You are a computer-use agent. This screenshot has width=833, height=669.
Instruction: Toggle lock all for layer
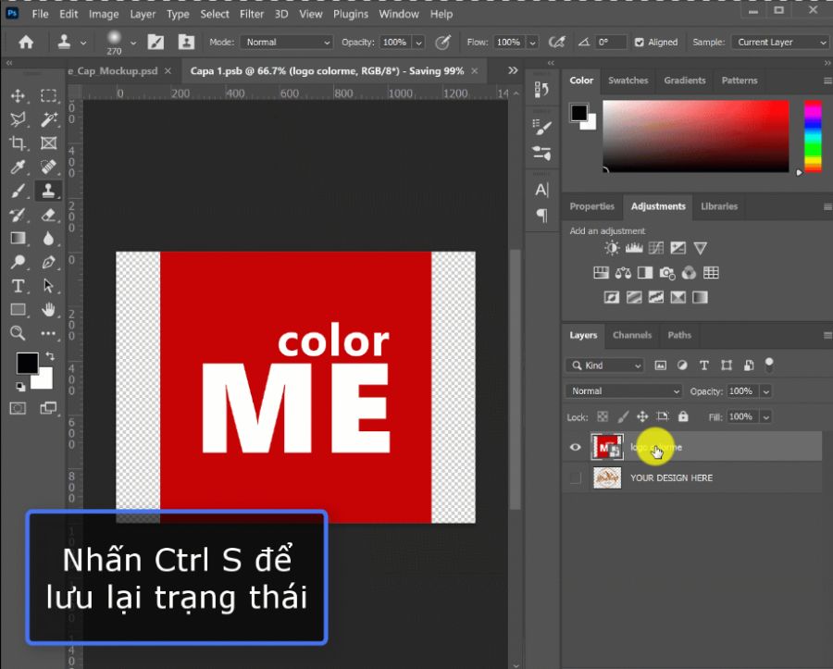pos(683,416)
